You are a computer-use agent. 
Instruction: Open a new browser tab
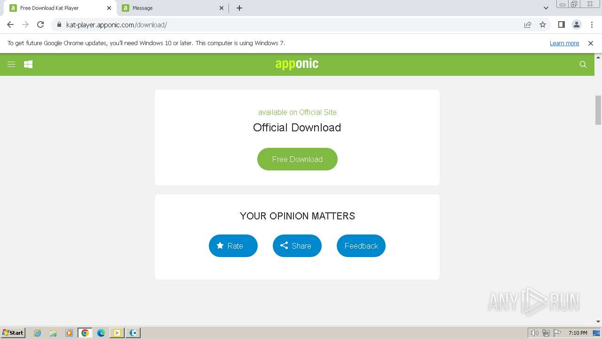239,8
